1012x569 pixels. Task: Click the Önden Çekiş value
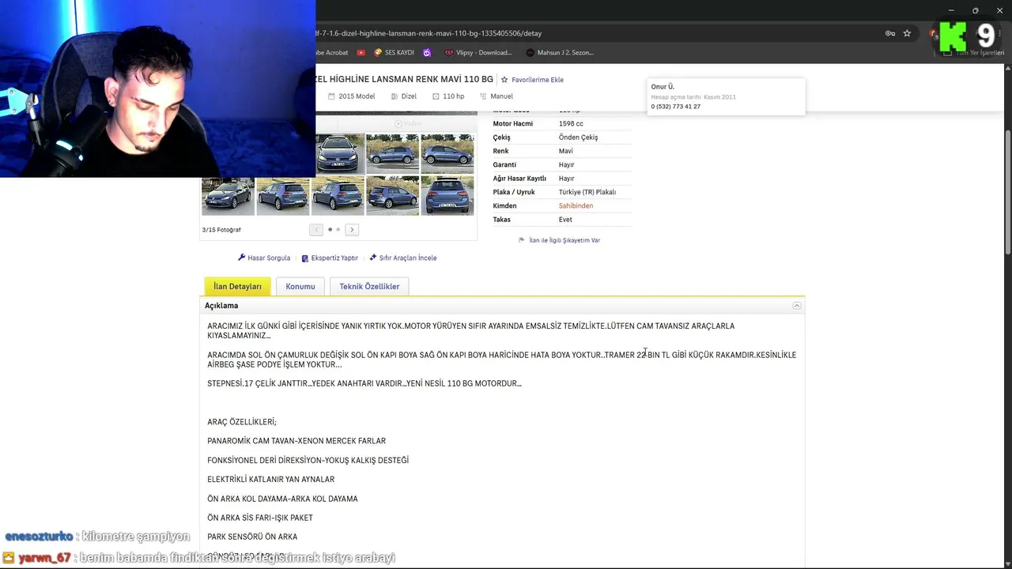pyautogui.click(x=578, y=138)
